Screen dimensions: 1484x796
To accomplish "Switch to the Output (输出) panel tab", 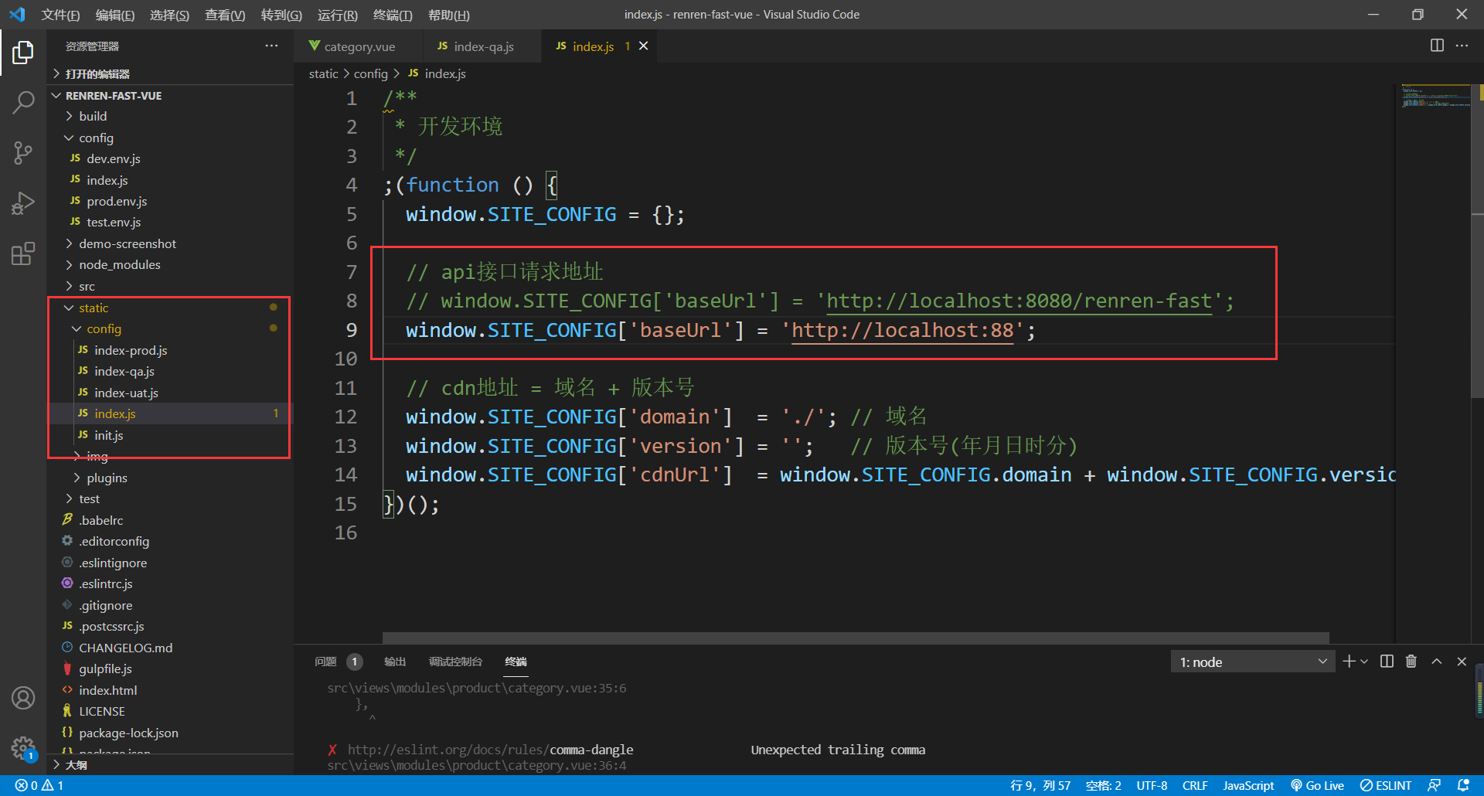I will [x=395, y=662].
